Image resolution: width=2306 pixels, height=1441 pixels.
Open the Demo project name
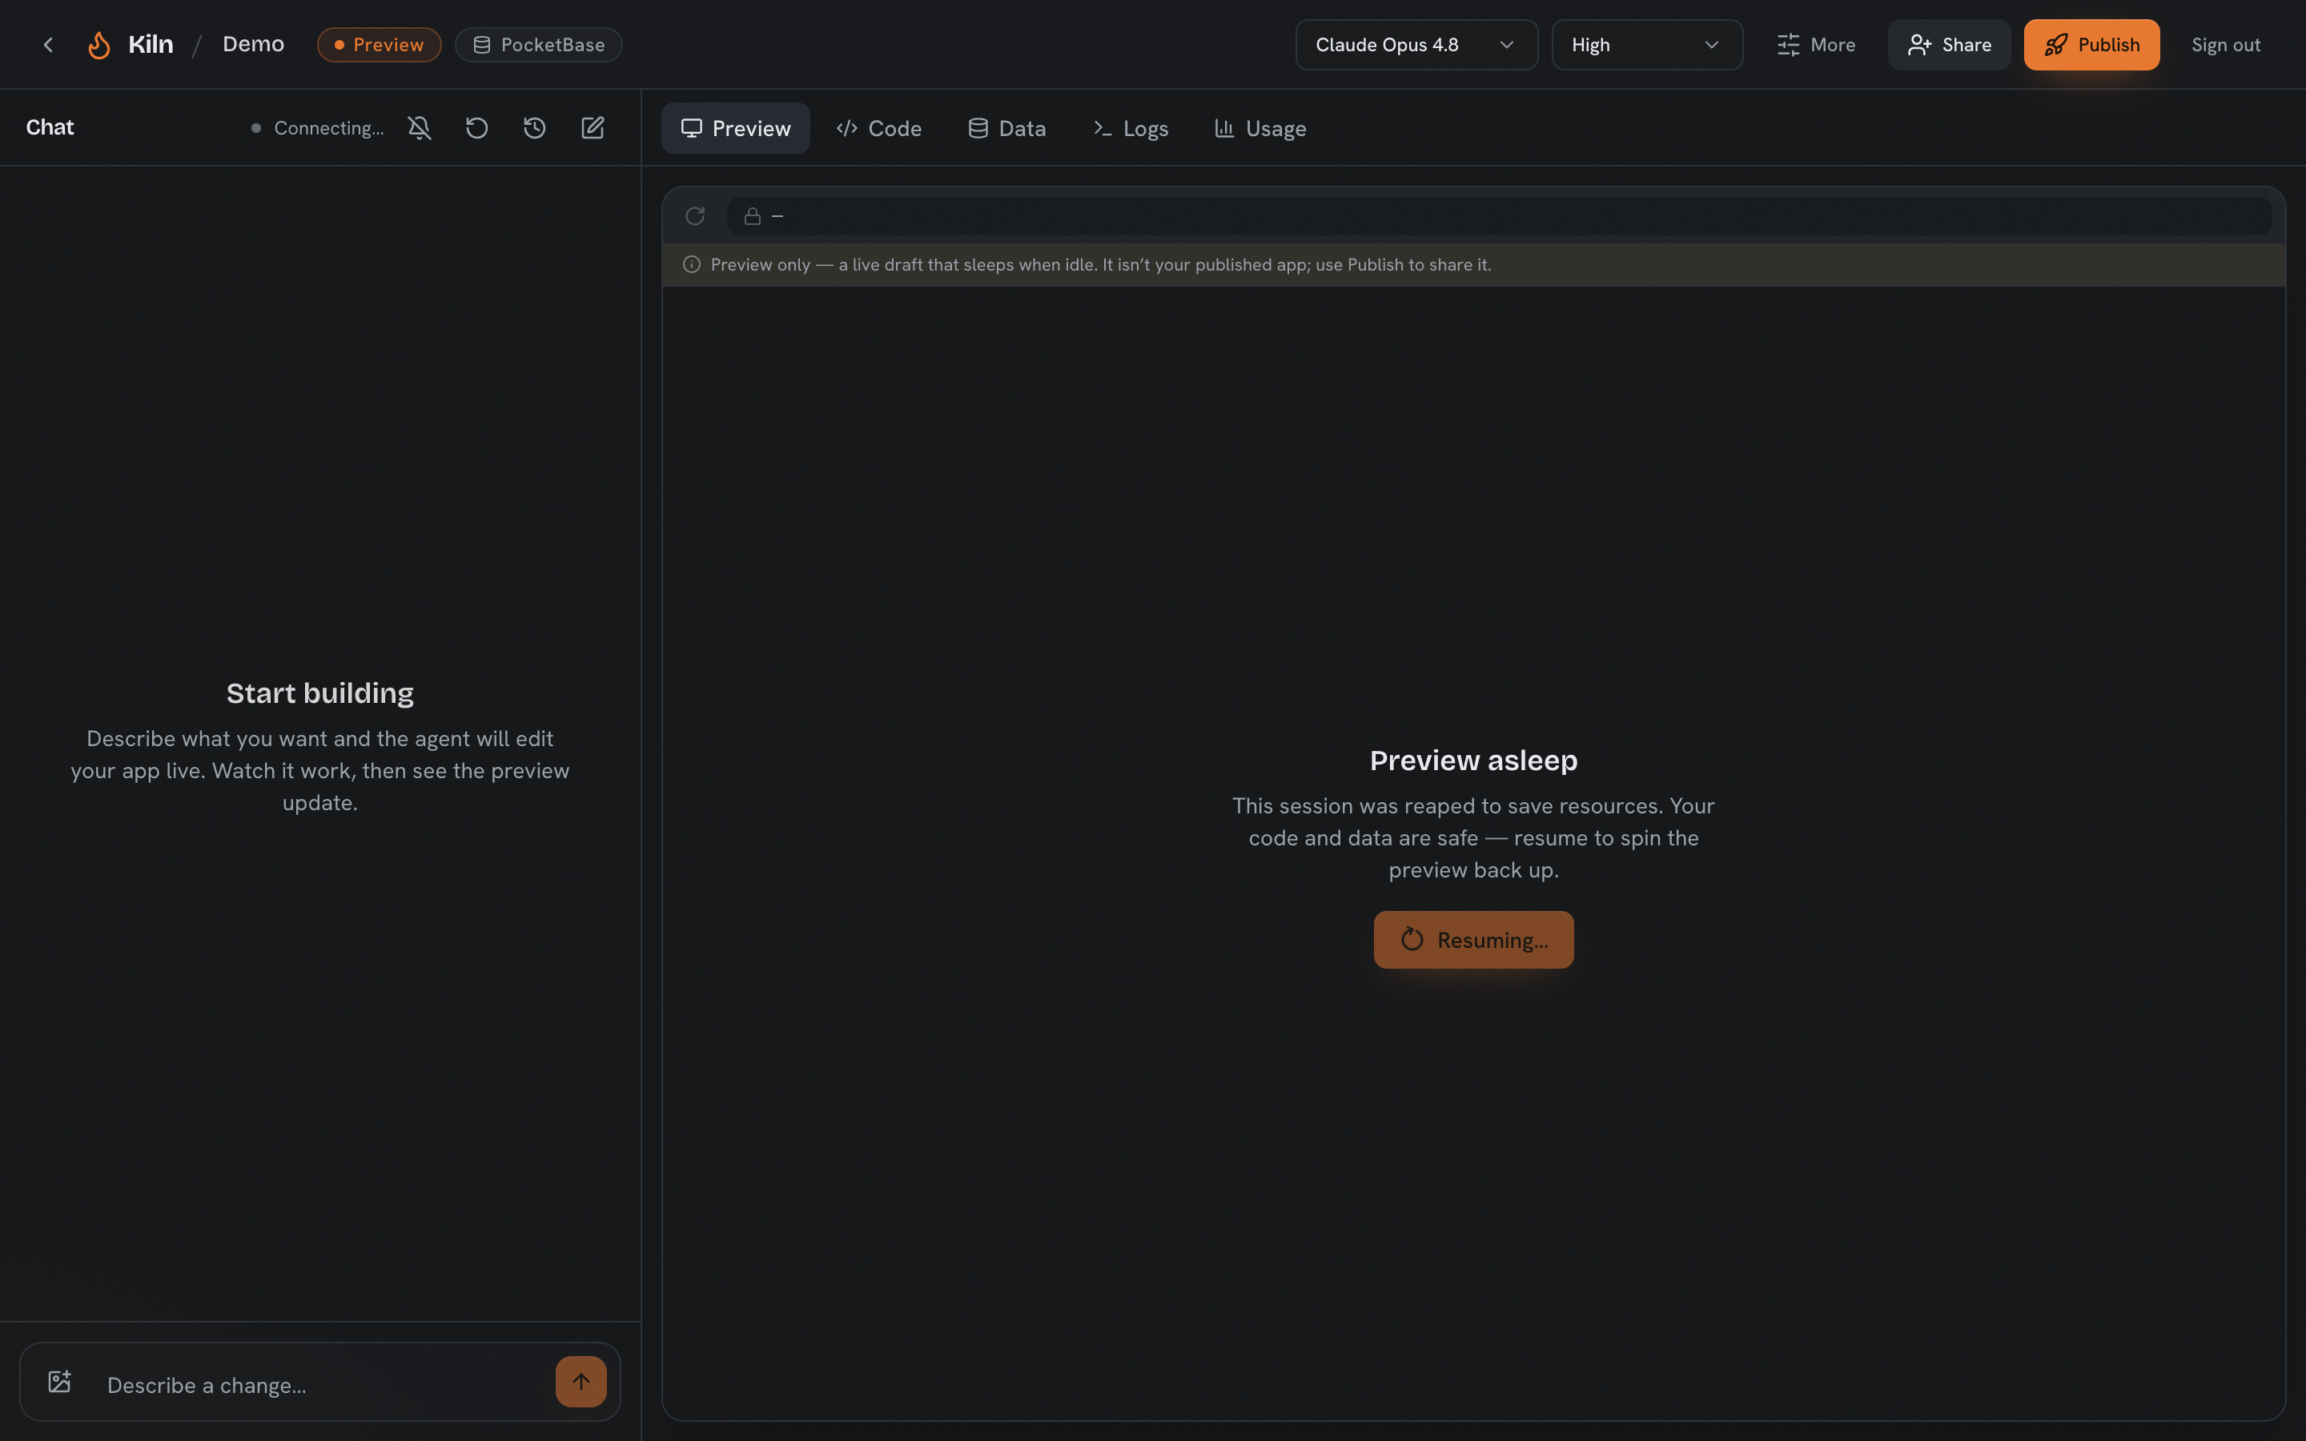(254, 45)
